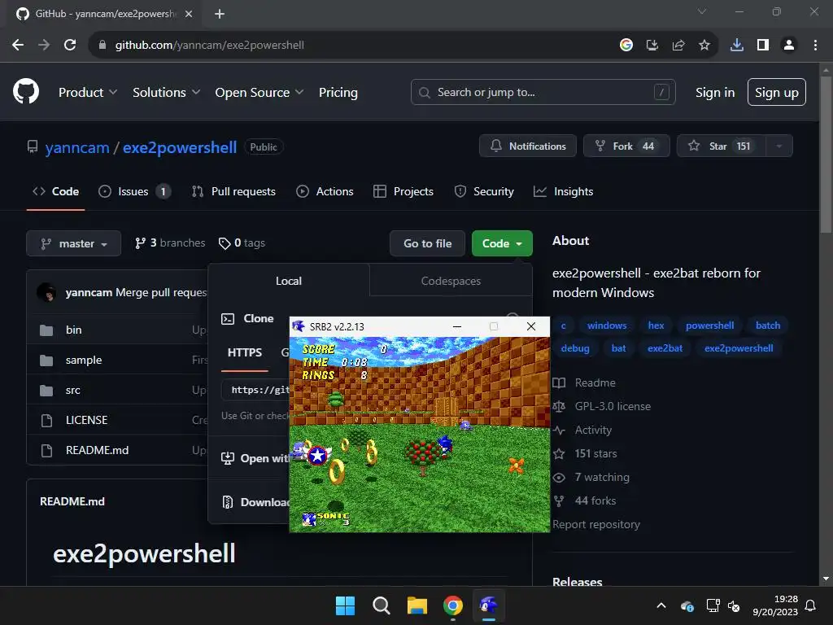833x625 pixels.
Task: Click the exe2bat topic tag
Action: tap(665, 348)
